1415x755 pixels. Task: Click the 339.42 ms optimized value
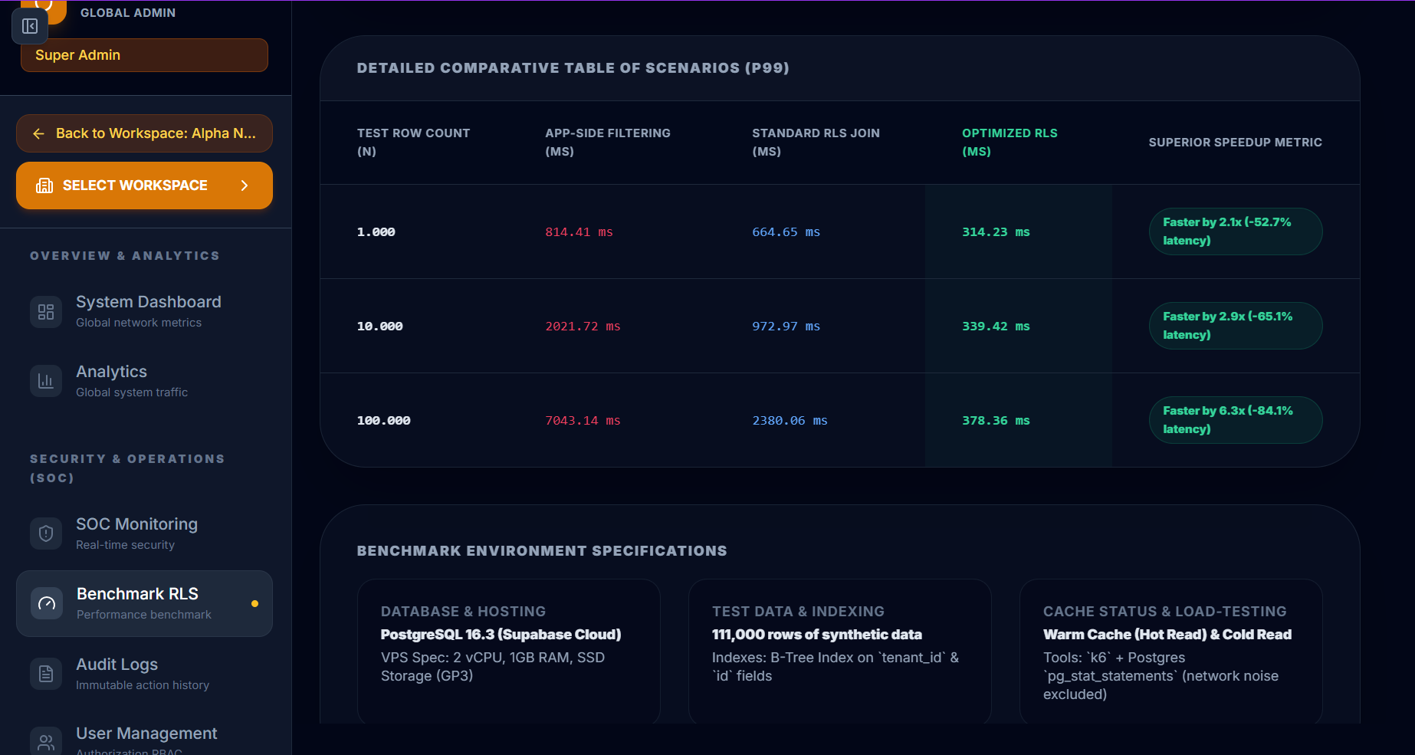(996, 327)
